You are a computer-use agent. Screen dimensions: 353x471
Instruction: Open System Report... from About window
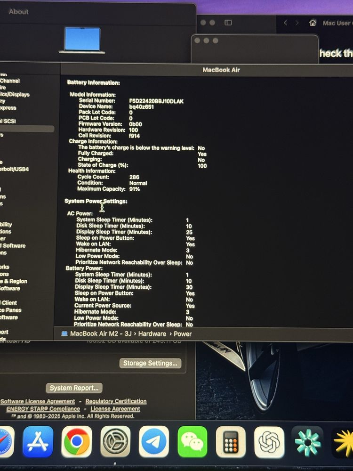(74, 388)
